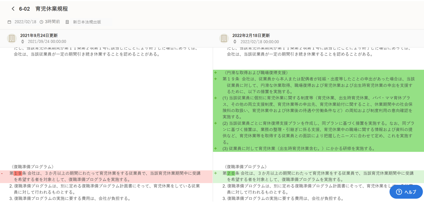Click the 新日本法規出版 publisher label
Image resolution: width=424 pixels, height=204 pixels.
87,22
